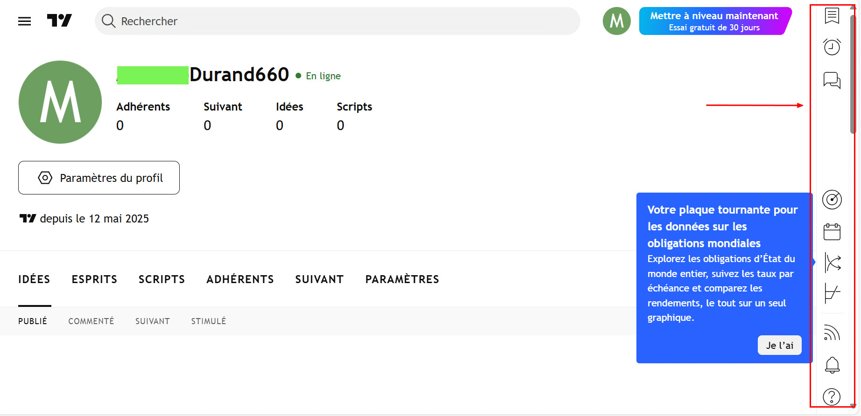Select the STIMULÉ sub-tab
This screenshot has width=861, height=416.
pyautogui.click(x=208, y=321)
